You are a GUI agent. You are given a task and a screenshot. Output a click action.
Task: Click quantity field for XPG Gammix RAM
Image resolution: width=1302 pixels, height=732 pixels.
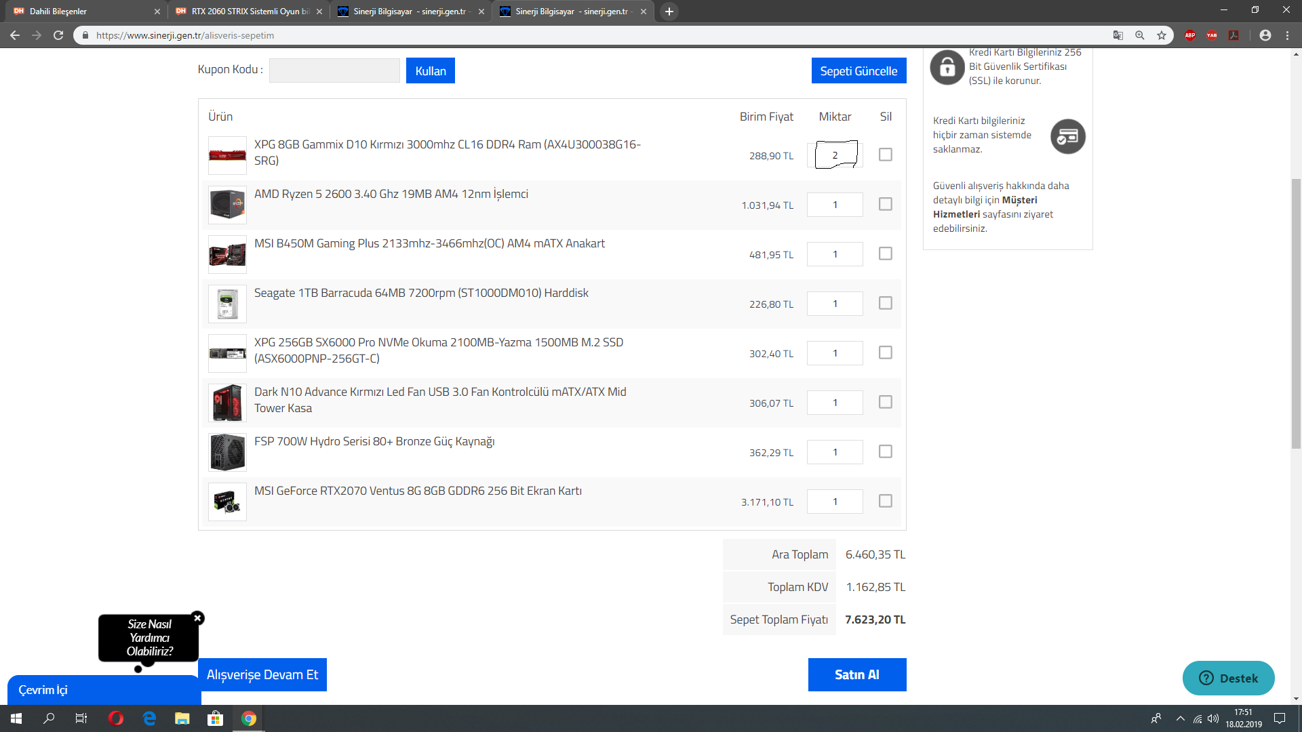tap(835, 155)
